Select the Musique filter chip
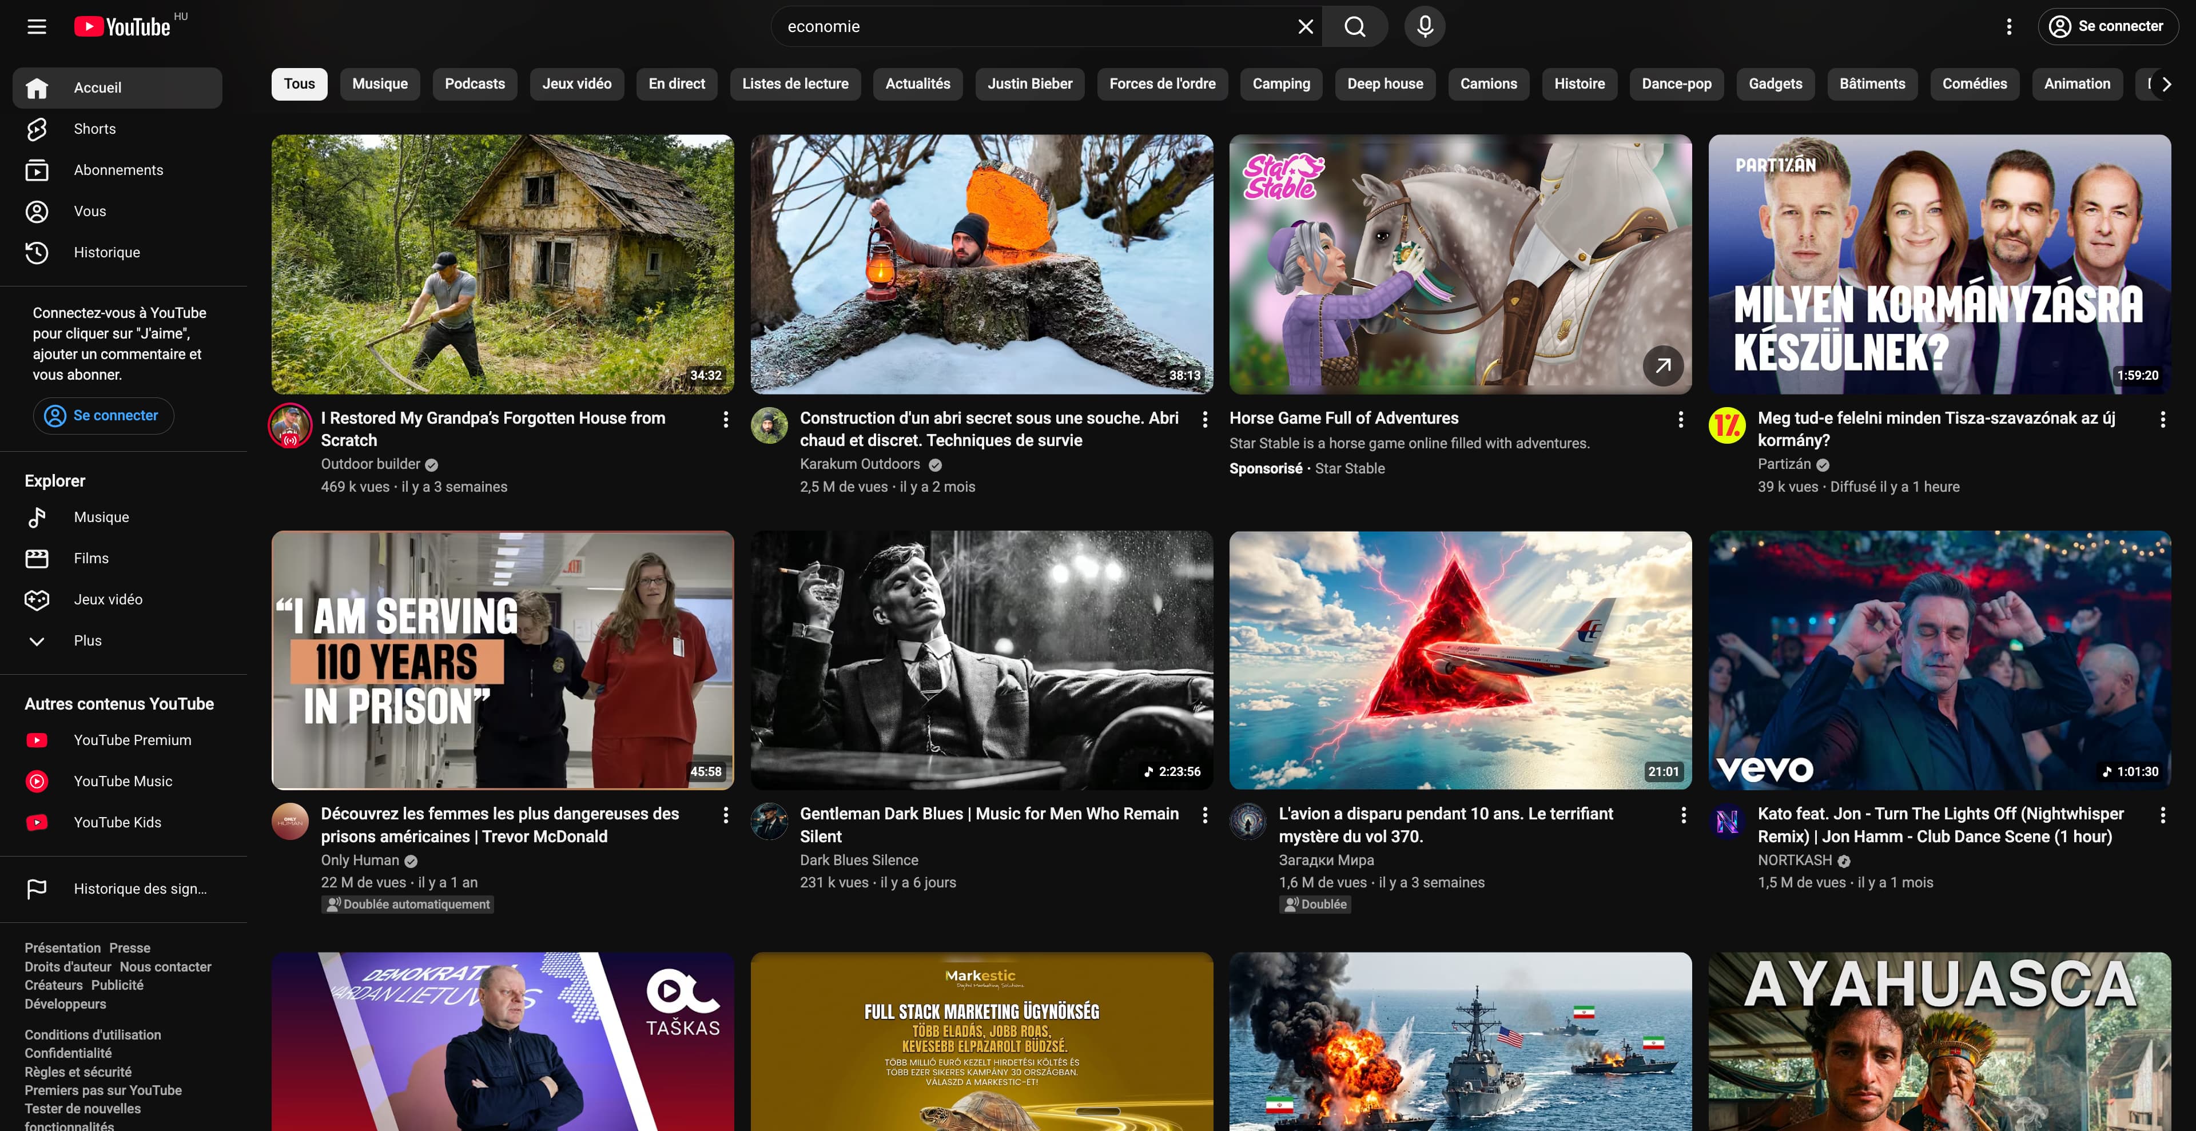The width and height of the screenshot is (2196, 1131). point(379,83)
